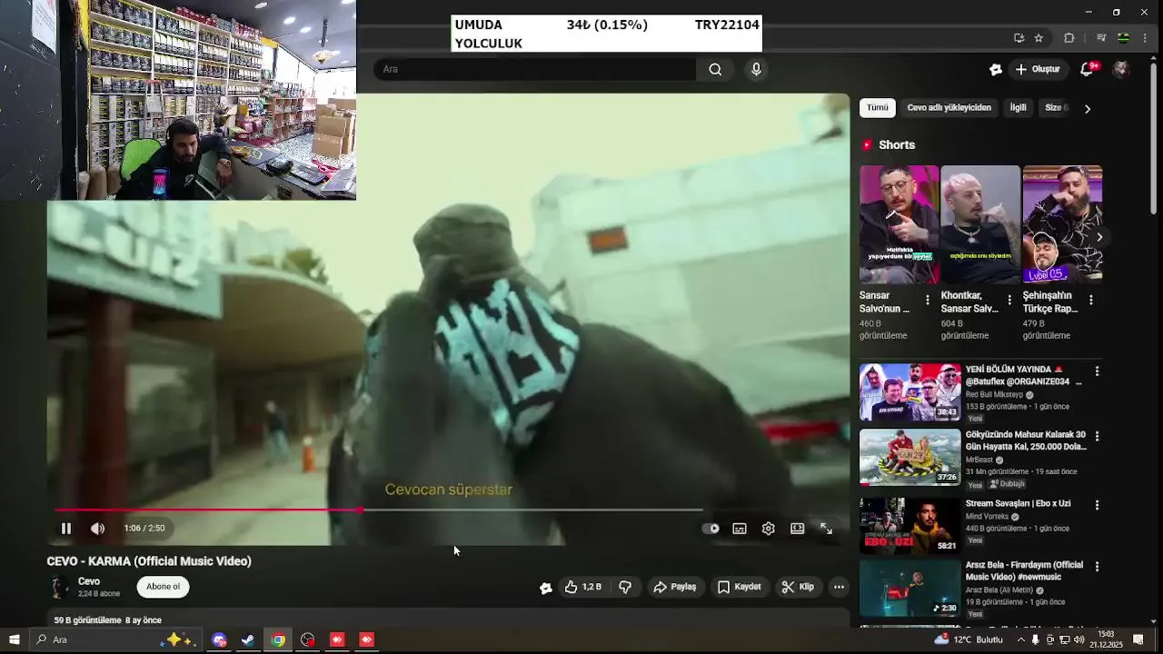Open Khontkar short thumbnail
Image resolution: width=1163 pixels, height=654 pixels.
980,224
